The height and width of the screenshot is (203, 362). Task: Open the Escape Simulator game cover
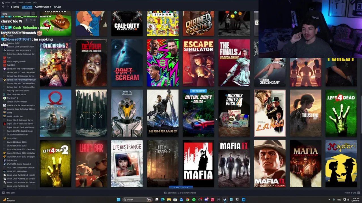[x=198, y=63]
